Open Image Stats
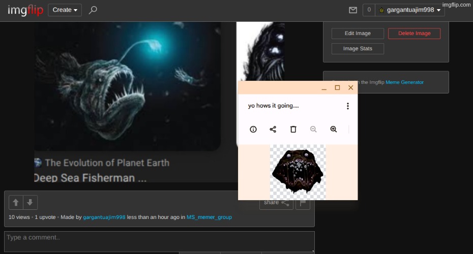 pos(358,49)
